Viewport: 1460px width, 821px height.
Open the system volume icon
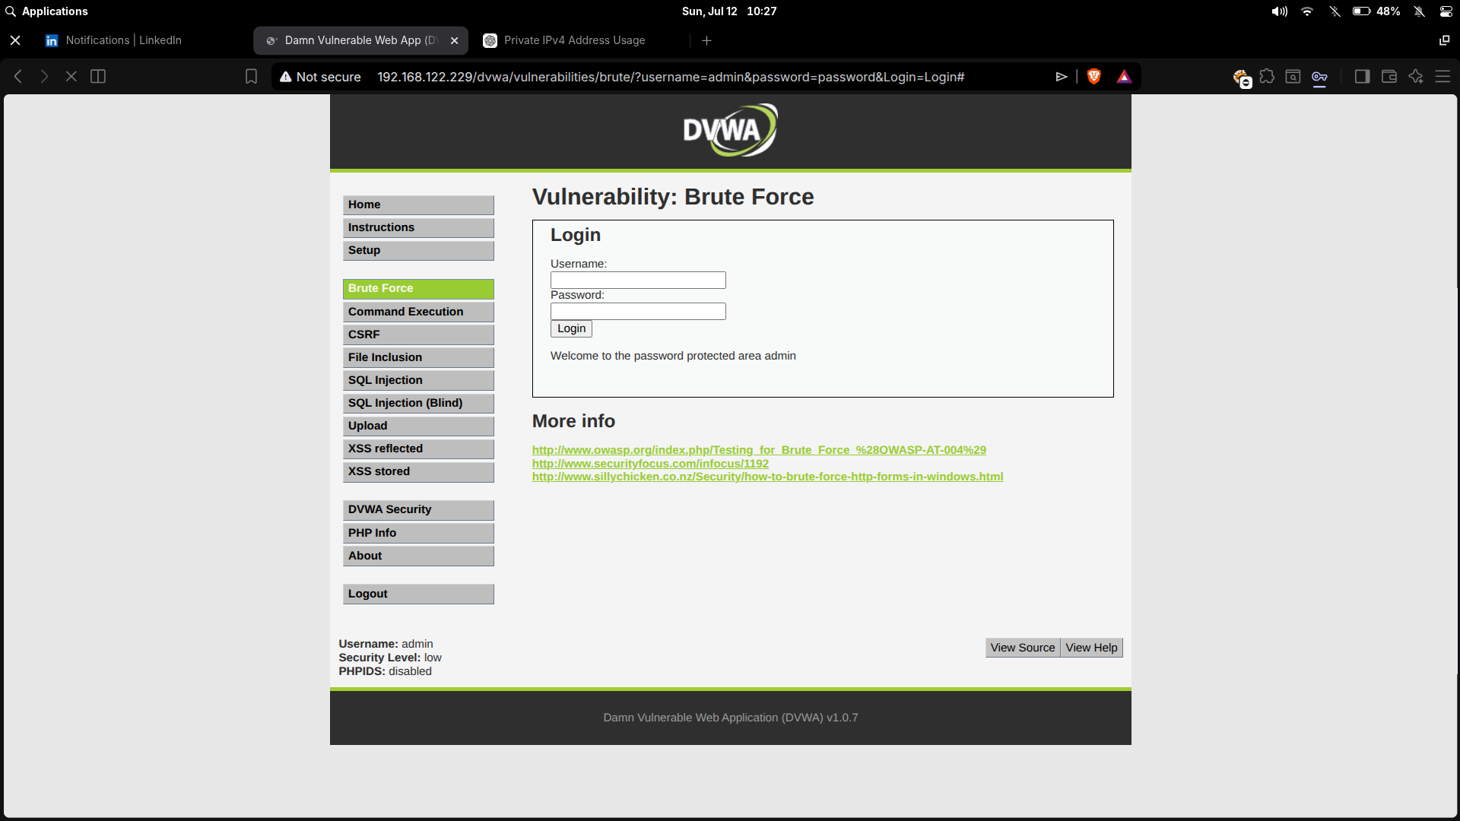pyautogui.click(x=1280, y=11)
